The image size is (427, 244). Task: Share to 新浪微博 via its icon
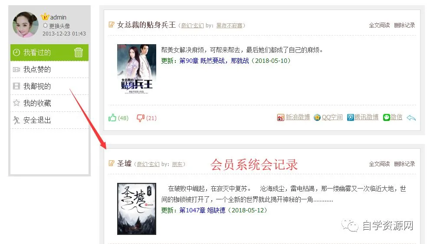pos(280,117)
